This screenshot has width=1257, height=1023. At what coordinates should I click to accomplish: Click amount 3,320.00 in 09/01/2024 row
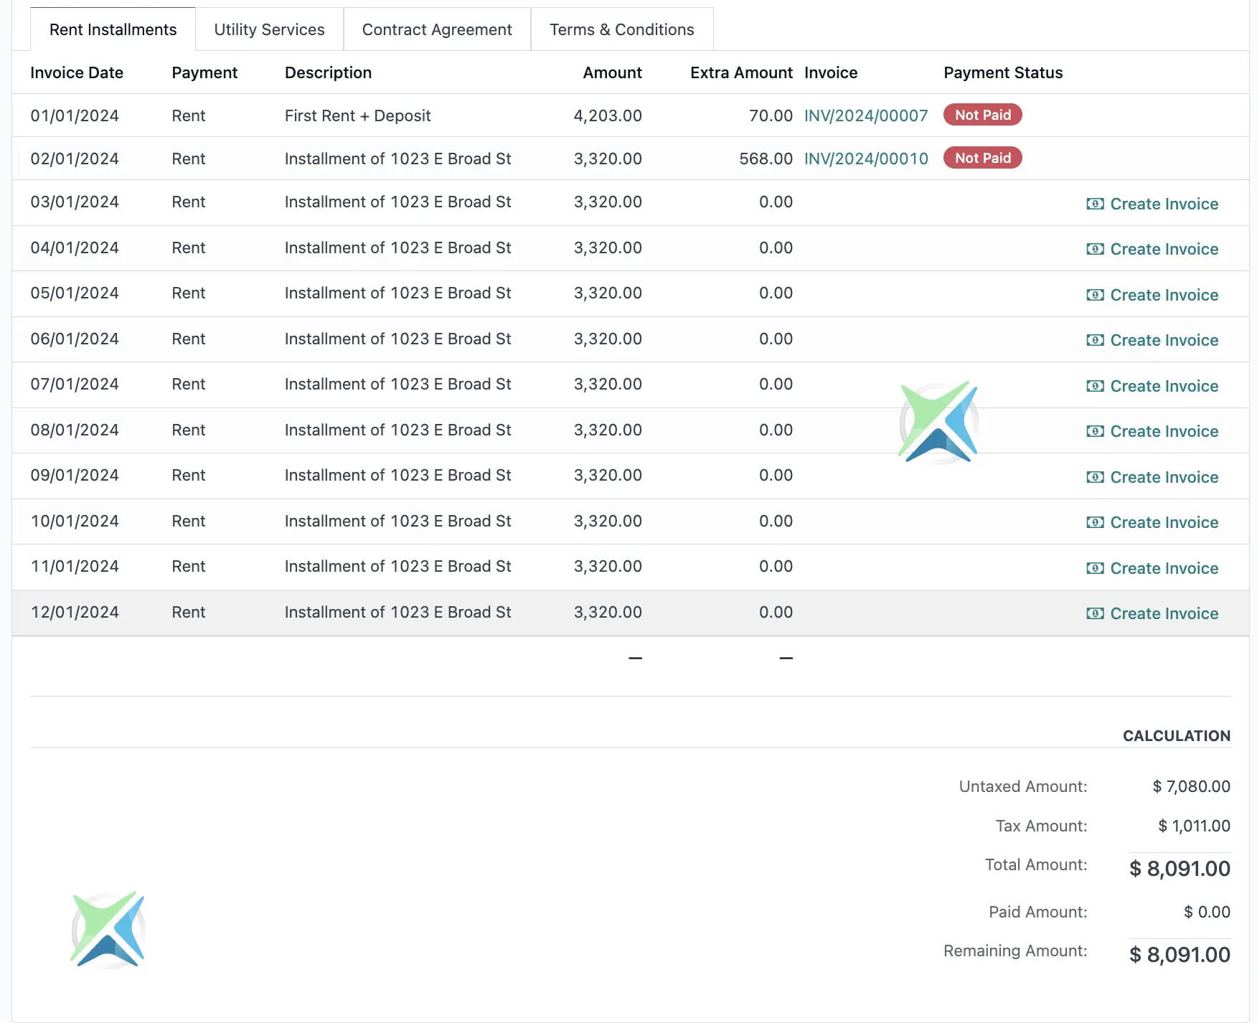[608, 475]
